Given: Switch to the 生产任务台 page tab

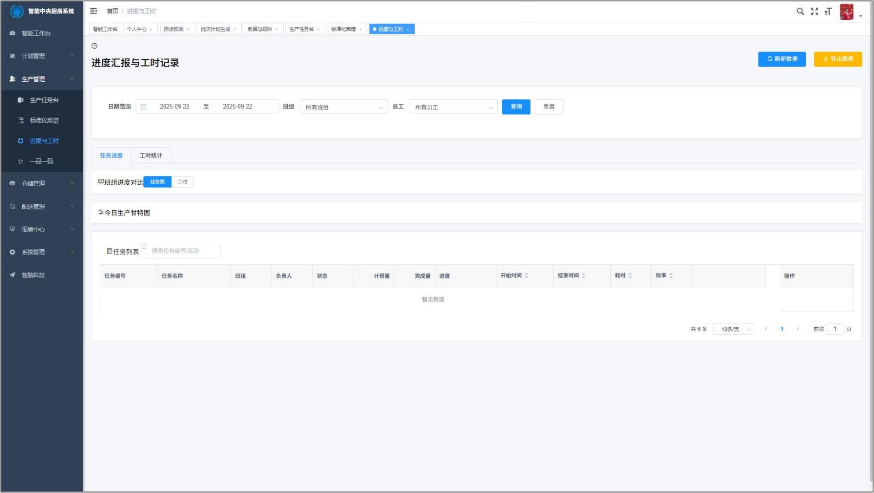Looking at the screenshot, I should (302, 29).
